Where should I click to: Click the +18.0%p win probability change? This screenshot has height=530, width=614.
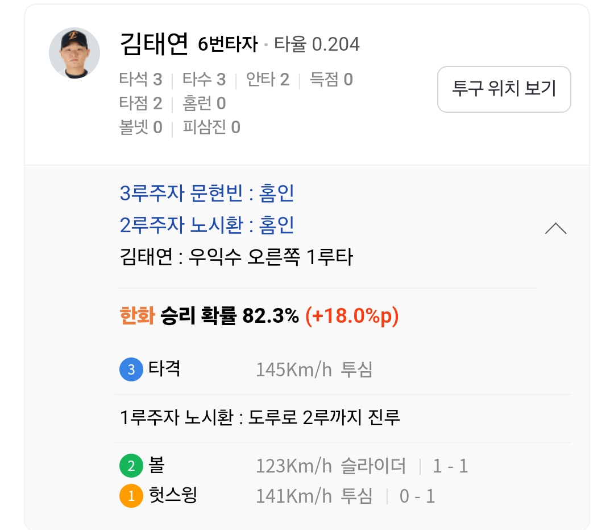click(352, 316)
